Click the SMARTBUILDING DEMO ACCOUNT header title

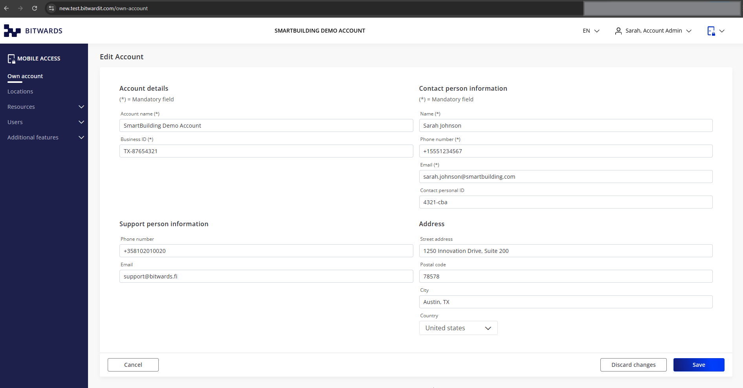320,31
